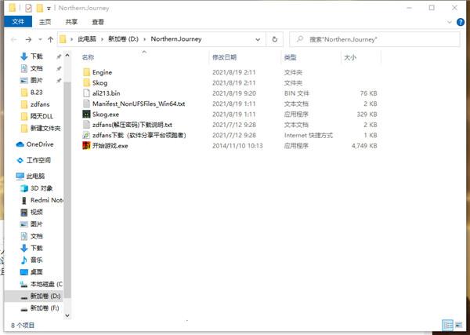Expand the ribbon with the chevron
Image resolution: width=470 pixels, height=335 pixels.
(x=450, y=22)
